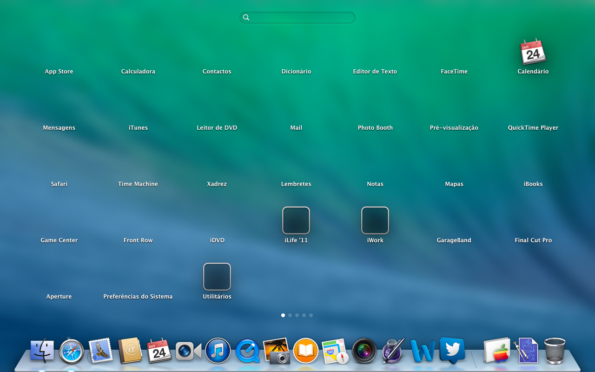Launch Safari from the dock
Screen dimensions: 595x372
click(x=72, y=351)
